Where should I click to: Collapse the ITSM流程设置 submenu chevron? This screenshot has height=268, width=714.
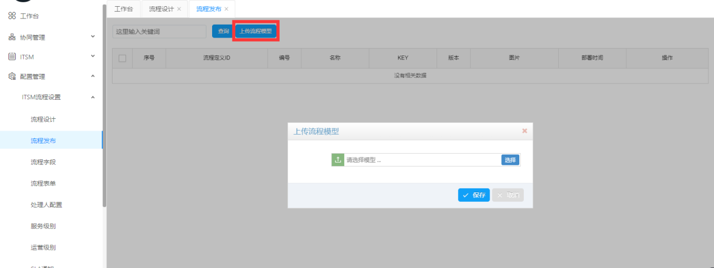click(93, 97)
